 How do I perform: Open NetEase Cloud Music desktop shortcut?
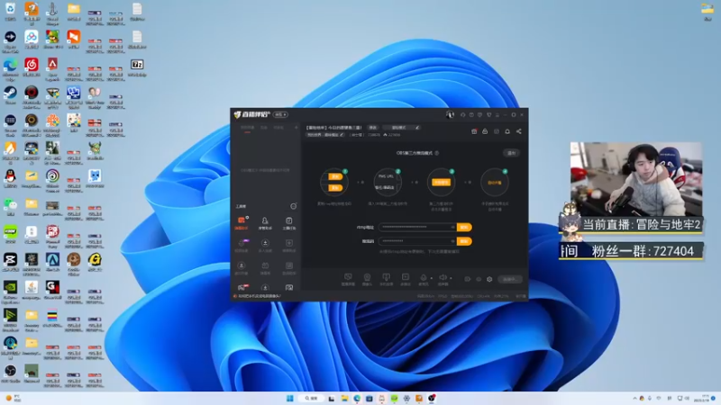32,67
